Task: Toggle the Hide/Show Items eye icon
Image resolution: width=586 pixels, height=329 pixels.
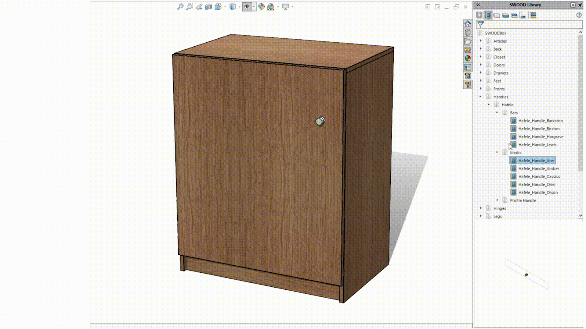Action: pyautogui.click(x=247, y=7)
